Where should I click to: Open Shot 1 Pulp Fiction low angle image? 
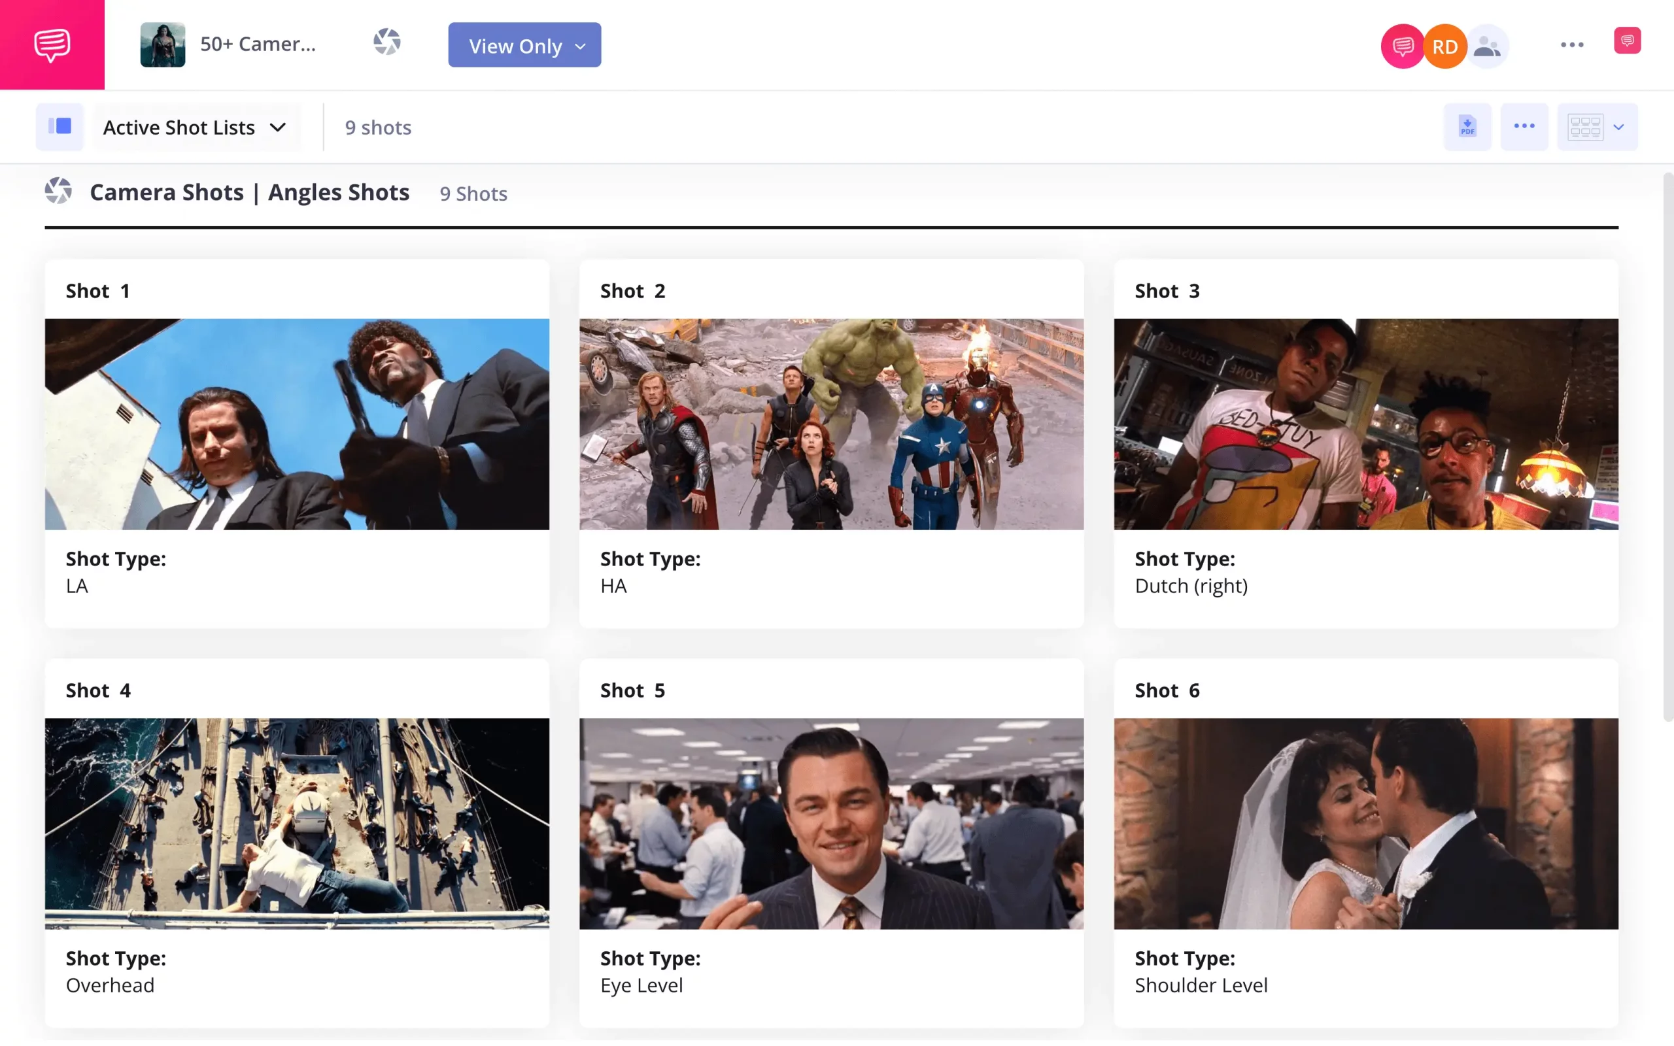click(298, 424)
